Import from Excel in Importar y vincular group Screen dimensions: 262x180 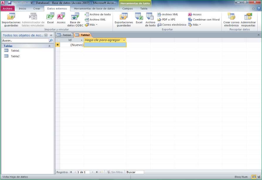coord(50,18)
